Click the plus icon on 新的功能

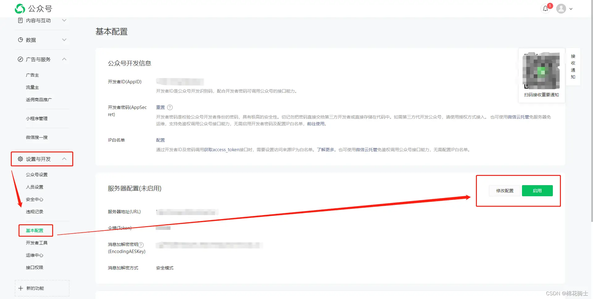click(20, 288)
